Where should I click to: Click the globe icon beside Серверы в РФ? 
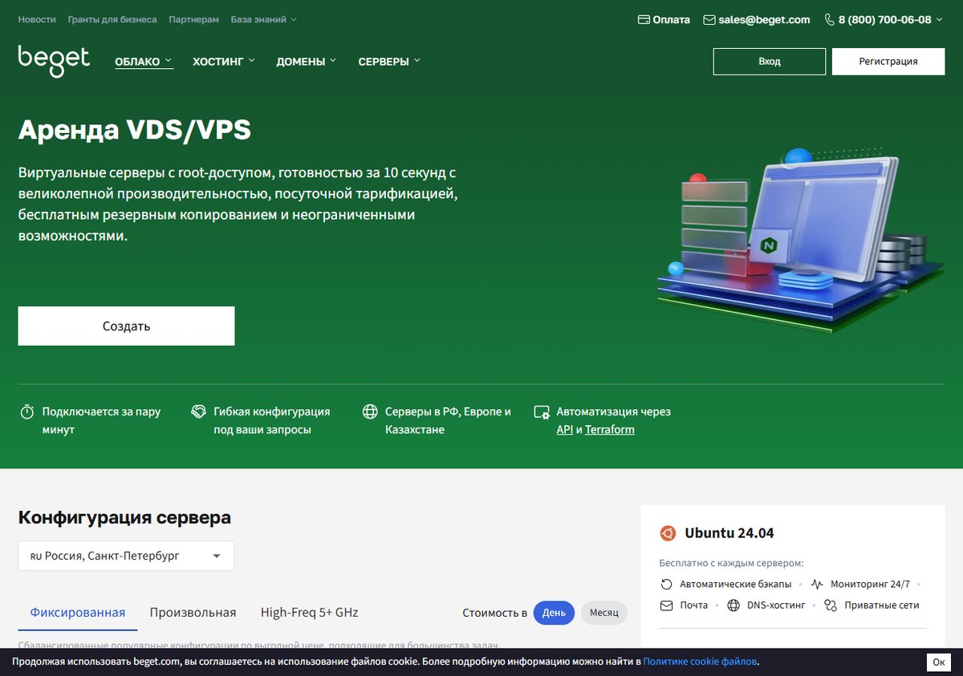tap(370, 412)
